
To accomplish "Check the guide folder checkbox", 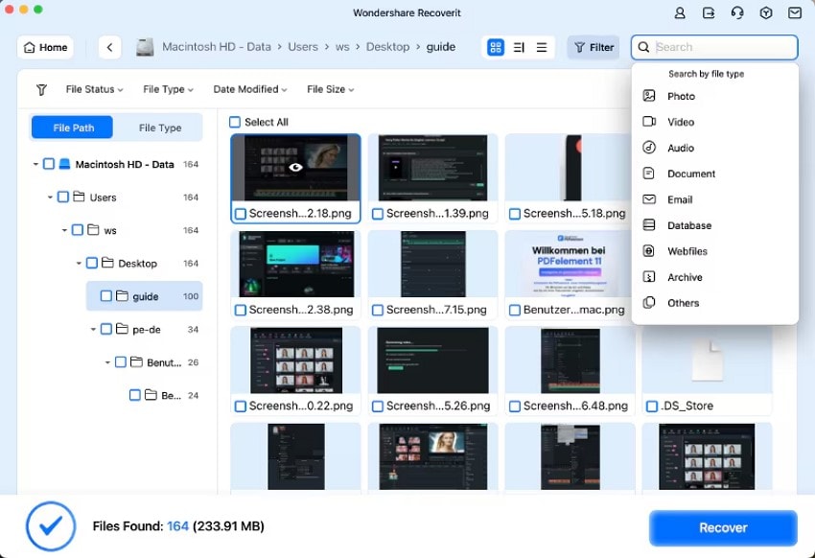I will tap(106, 296).
